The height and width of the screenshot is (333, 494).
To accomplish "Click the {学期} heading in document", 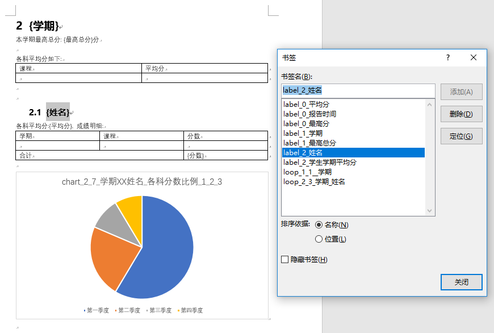I will click(44, 26).
